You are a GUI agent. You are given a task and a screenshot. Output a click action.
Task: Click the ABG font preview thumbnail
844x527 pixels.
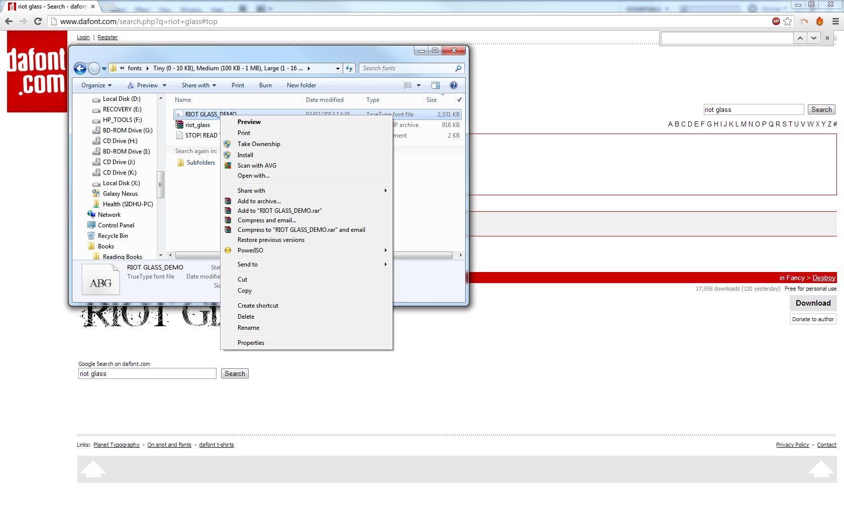[101, 281]
